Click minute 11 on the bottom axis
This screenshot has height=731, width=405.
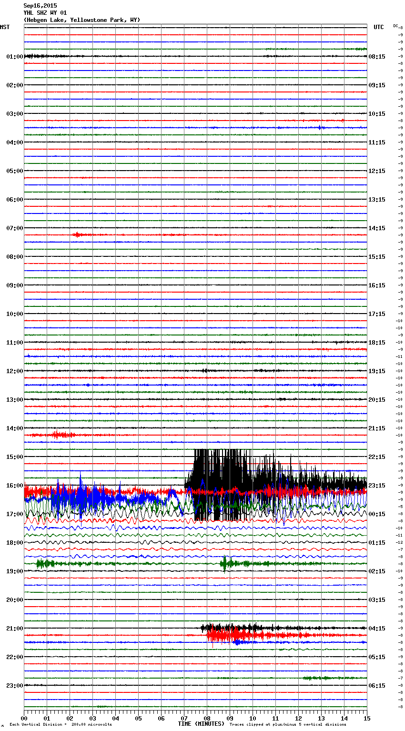click(276, 718)
